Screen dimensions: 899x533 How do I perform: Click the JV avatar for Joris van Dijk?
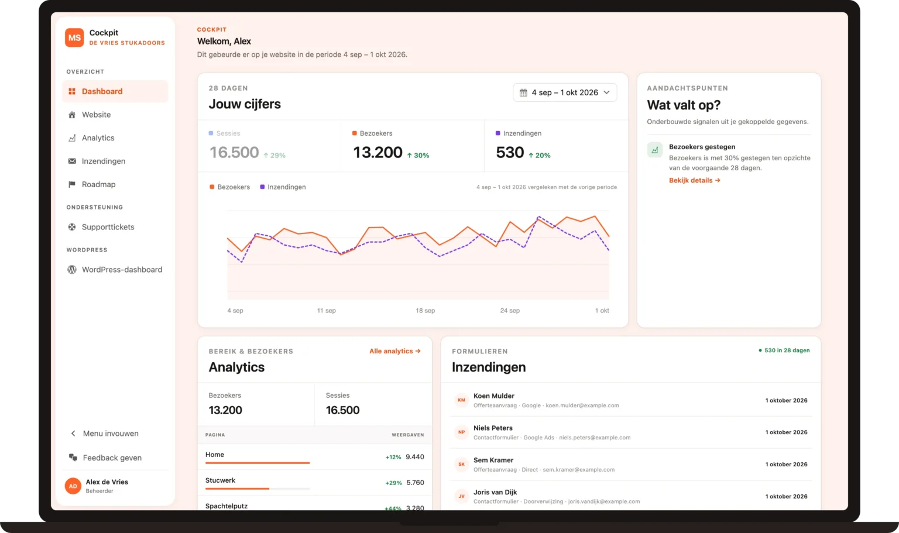(461, 497)
